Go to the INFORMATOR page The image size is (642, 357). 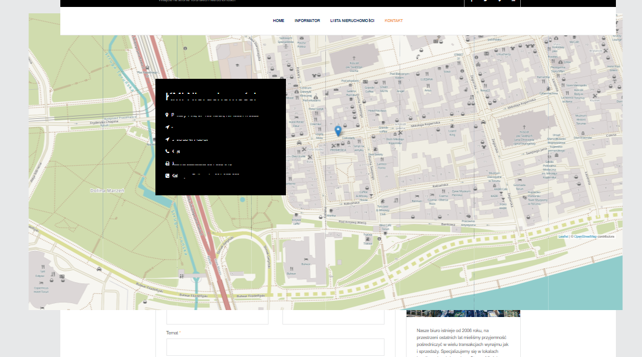click(307, 21)
